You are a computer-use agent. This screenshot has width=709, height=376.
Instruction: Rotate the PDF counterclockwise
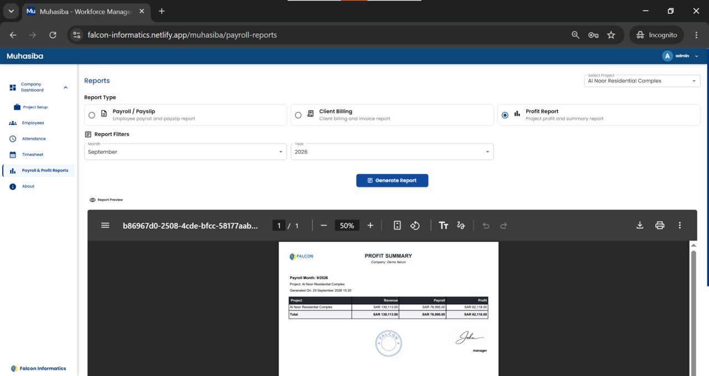click(415, 226)
